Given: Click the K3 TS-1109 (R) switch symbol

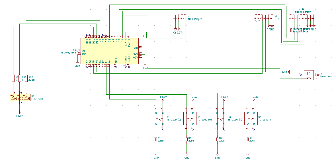Looking at the screenshot, I should 220,119.
